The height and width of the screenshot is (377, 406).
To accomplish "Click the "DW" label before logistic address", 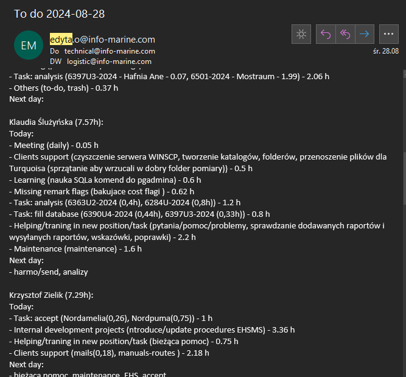I will click(x=55, y=62).
